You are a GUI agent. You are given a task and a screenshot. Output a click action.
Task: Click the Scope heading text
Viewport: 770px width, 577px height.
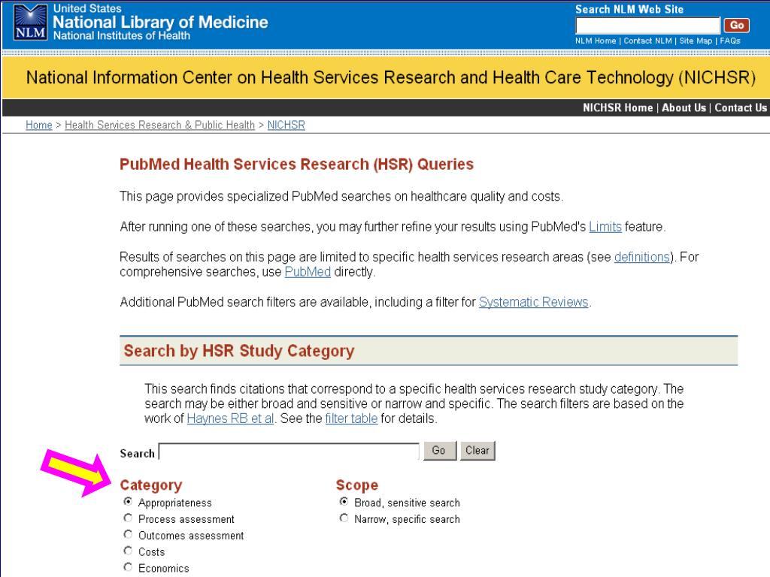(x=357, y=485)
